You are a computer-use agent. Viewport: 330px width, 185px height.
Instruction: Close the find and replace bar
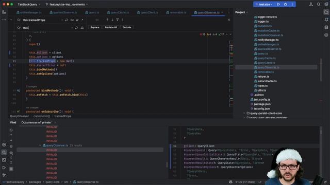(229, 20)
